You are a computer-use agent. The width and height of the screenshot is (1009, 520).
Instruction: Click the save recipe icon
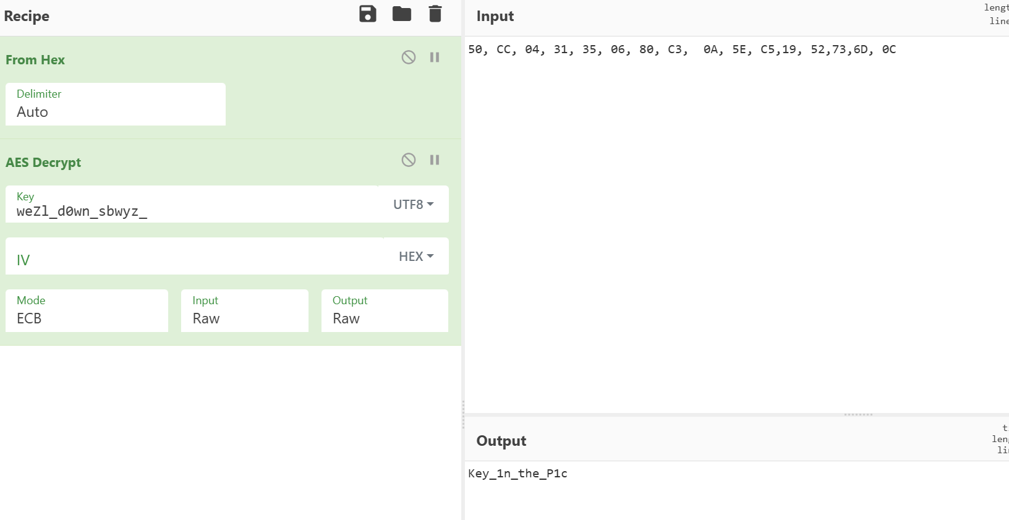368,14
